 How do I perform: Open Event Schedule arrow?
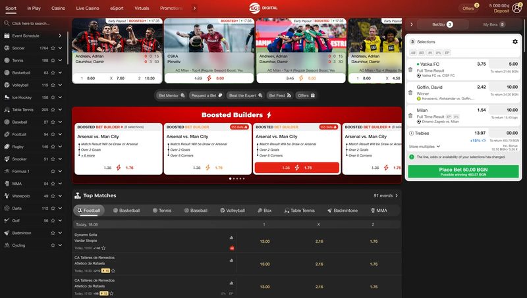(60, 36)
